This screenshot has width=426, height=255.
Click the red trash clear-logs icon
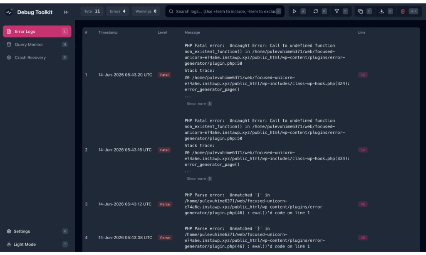point(403,11)
